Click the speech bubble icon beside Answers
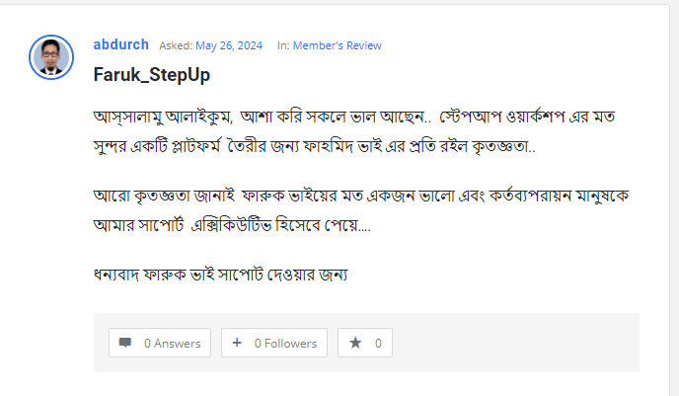This screenshot has width=679, height=396. pyautogui.click(x=125, y=343)
